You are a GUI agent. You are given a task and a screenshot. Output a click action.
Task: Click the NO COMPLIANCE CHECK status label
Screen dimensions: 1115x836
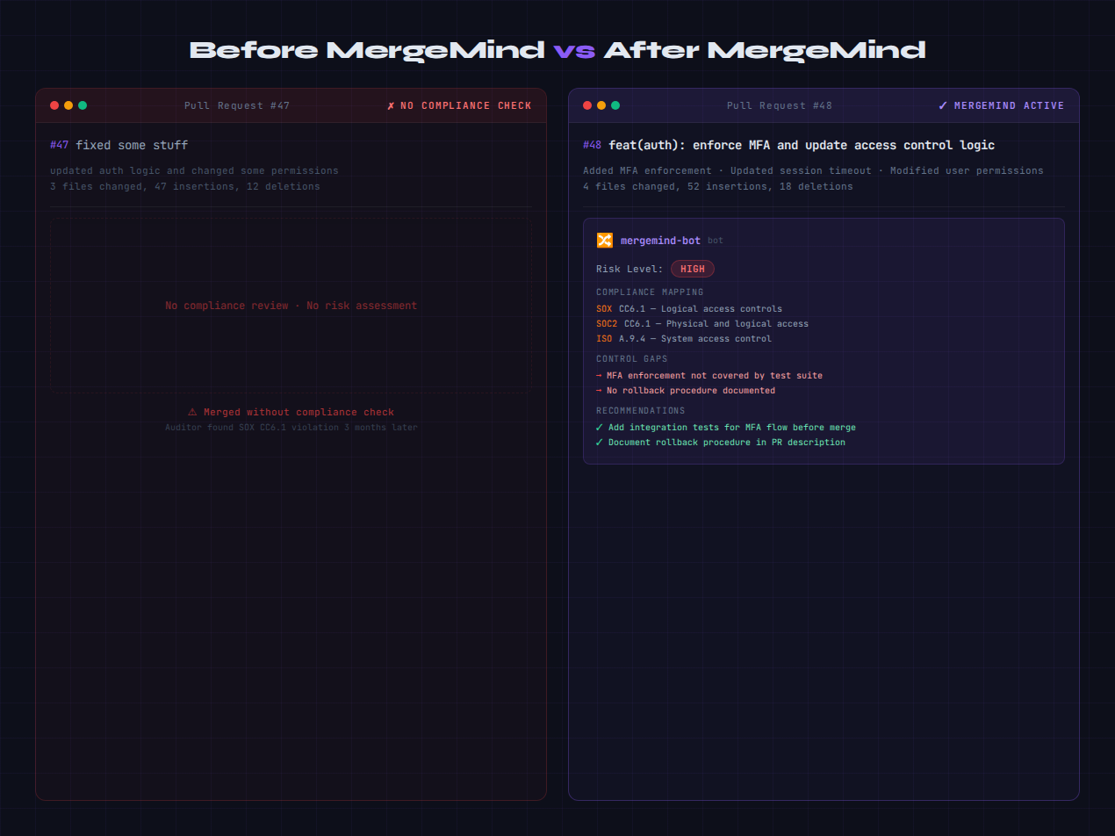[x=459, y=105]
